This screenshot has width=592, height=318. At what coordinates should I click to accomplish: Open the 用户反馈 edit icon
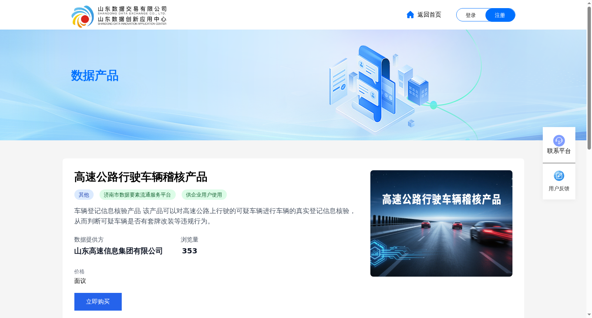[559, 176]
